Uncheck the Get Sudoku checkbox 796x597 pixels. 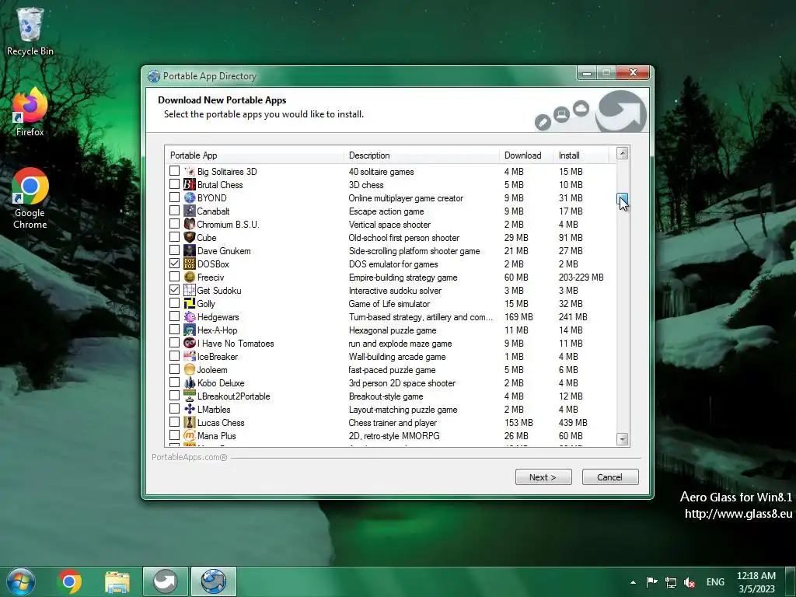pos(174,290)
